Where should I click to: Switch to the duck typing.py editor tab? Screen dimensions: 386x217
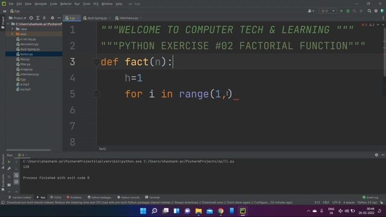coord(96,18)
